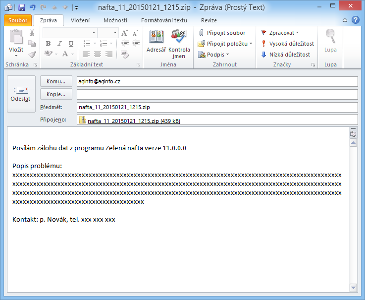Toggle Underline formatting
This screenshot has height=300, width=365.
point(71,44)
